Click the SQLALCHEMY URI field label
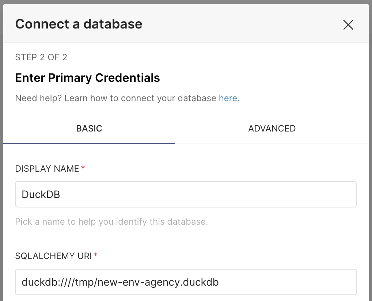This screenshot has width=372, height=301. point(53,256)
